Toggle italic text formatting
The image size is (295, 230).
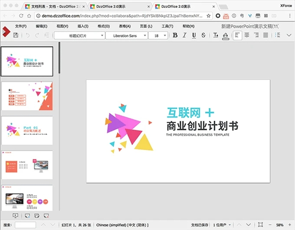tap(185, 35)
